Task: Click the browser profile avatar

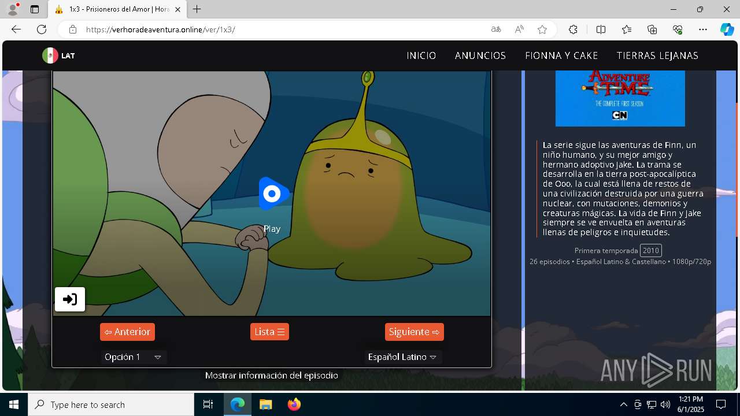Action: (x=13, y=9)
